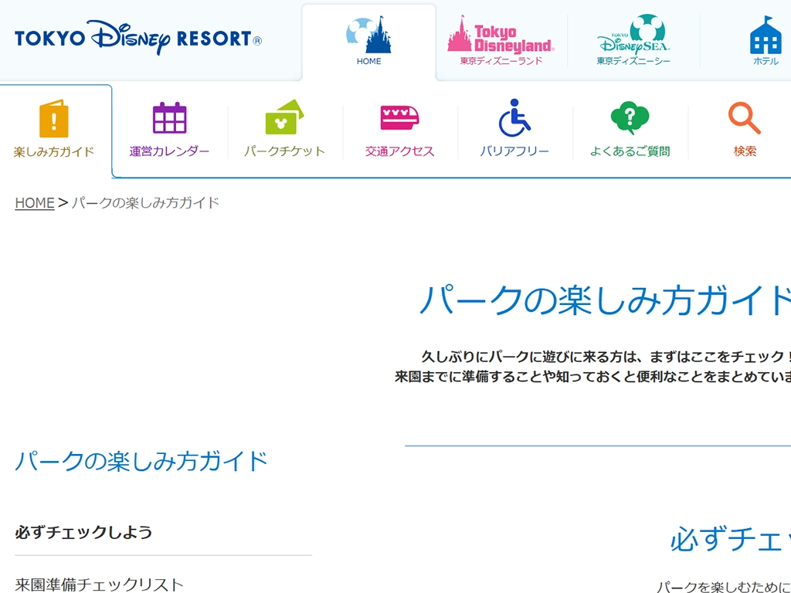Click the orange magnifying glass search icon
Viewport: 791px width, 593px height.
[744, 118]
